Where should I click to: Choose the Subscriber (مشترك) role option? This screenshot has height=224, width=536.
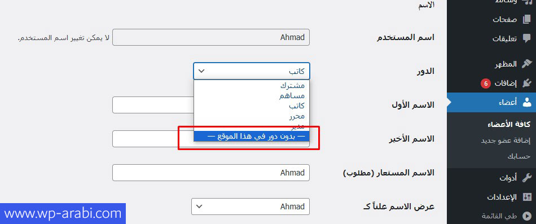(292, 86)
